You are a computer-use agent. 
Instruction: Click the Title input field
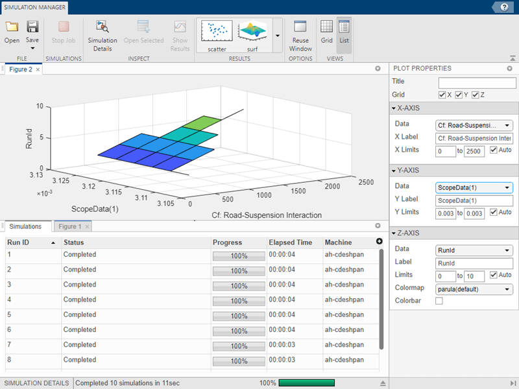pyautogui.click(x=476, y=82)
